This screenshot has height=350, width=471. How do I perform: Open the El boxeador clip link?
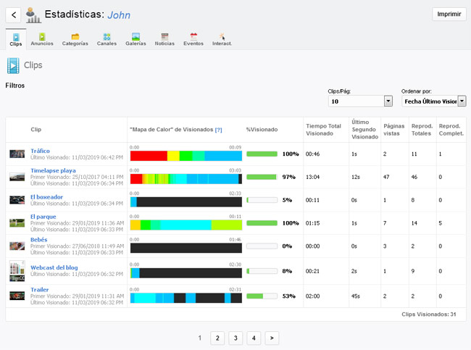(46, 197)
